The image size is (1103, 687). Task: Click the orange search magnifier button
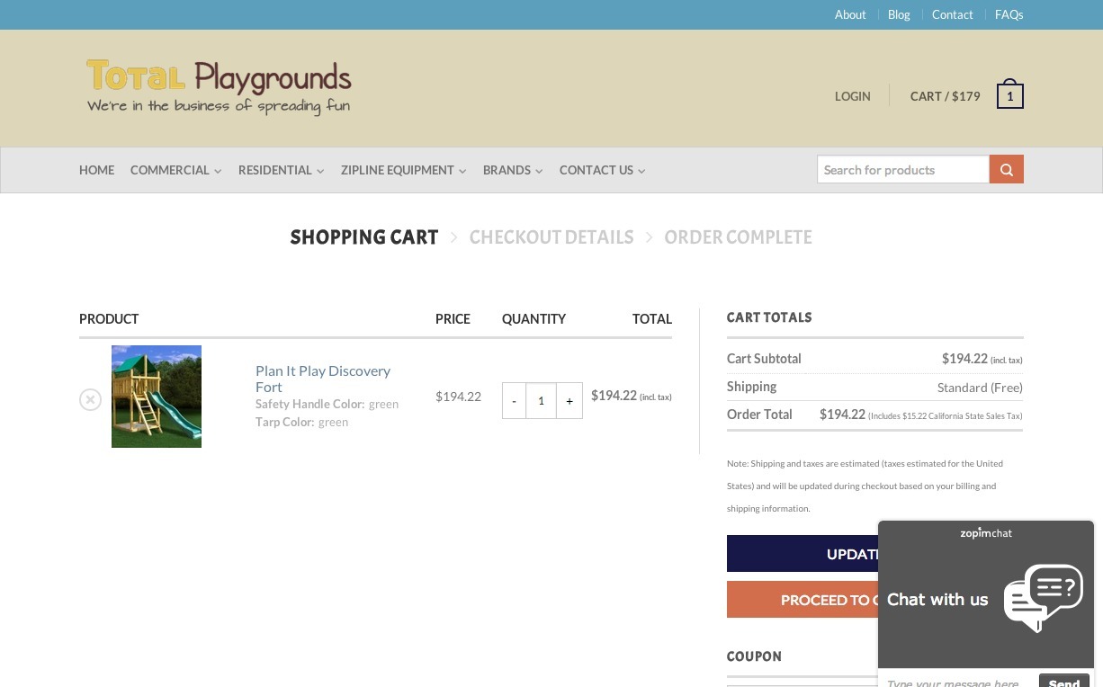point(1006,169)
